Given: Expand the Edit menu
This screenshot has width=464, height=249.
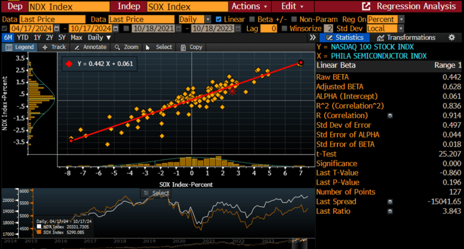Looking at the screenshot, I should (292, 6).
